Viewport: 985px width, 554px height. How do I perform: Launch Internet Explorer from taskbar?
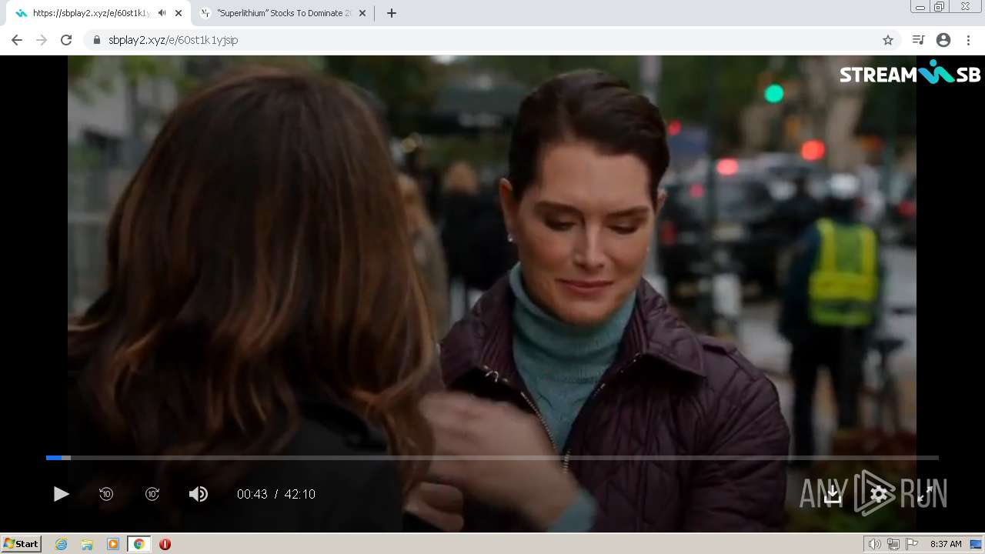pyautogui.click(x=62, y=544)
